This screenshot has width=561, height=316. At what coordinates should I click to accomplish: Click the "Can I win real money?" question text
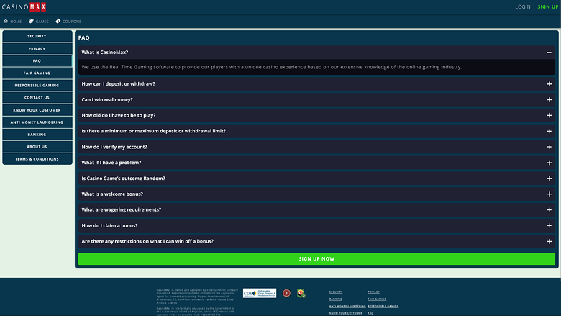point(107,100)
